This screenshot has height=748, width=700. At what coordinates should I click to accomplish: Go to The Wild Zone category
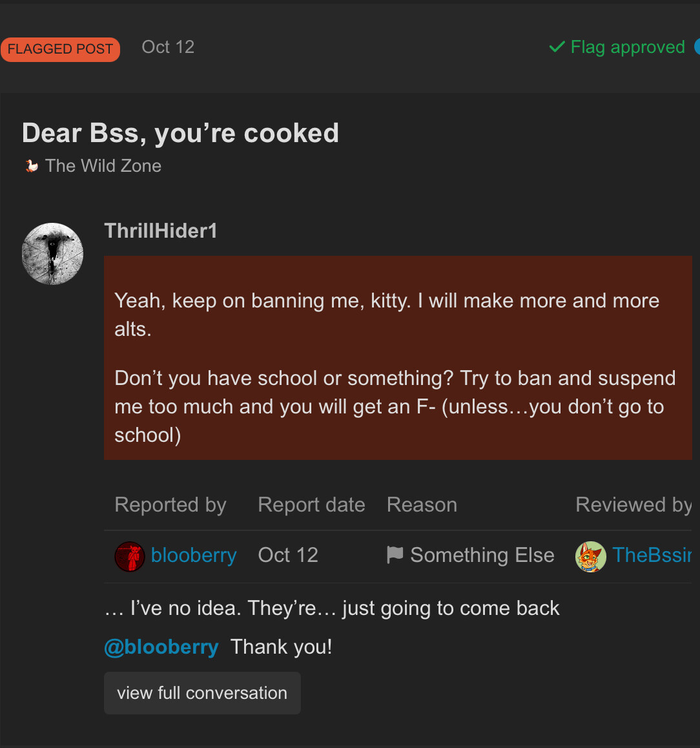click(x=103, y=166)
